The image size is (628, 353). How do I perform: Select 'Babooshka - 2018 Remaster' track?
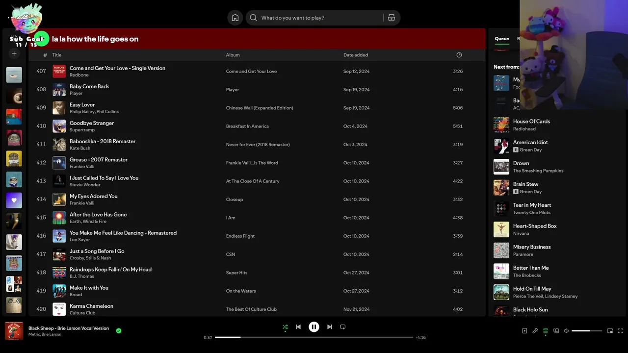click(103, 141)
